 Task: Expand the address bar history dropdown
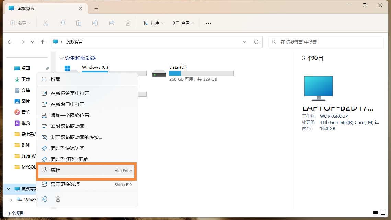click(245, 42)
